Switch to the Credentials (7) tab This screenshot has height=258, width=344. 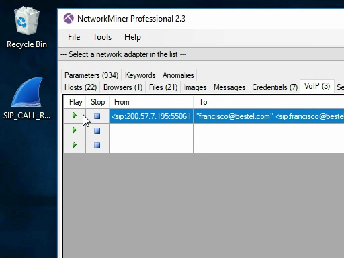coord(275,87)
